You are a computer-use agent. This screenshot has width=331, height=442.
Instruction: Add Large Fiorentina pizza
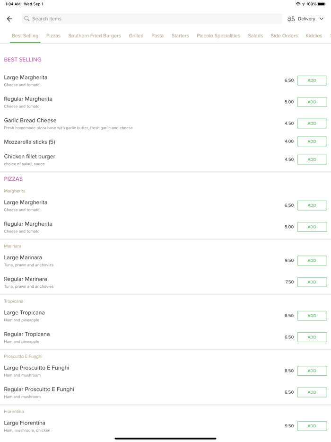point(312,426)
